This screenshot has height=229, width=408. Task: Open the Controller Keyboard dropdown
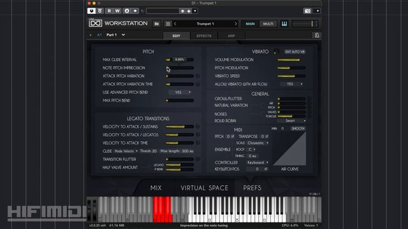point(258,163)
